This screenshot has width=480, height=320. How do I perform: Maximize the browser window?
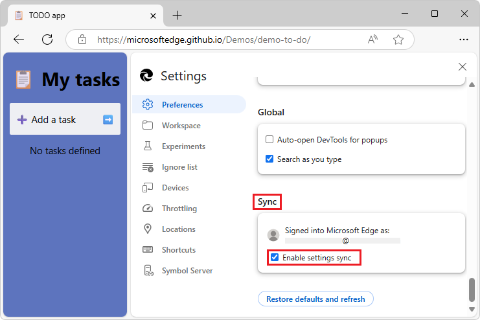tap(435, 14)
